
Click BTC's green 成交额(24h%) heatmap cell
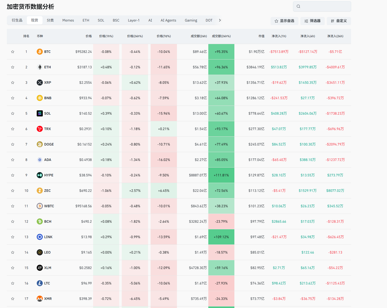click(x=221, y=52)
